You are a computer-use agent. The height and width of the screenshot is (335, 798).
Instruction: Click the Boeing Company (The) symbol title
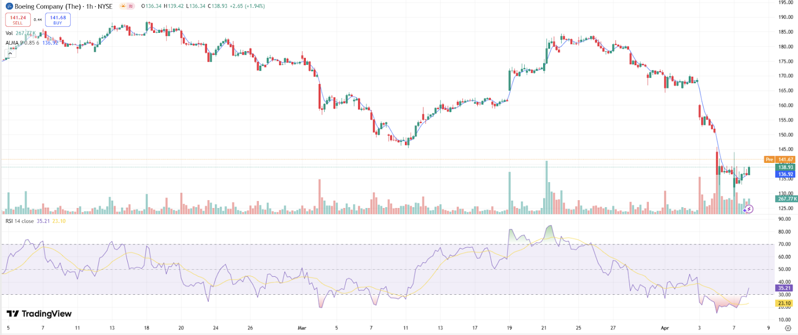[x=48, y=6]
